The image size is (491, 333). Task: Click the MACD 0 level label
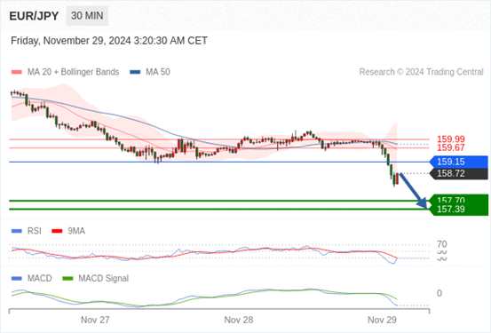[440, 294]
